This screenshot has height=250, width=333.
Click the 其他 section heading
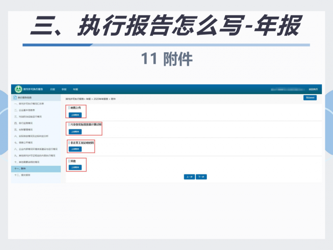pos(73,161)
